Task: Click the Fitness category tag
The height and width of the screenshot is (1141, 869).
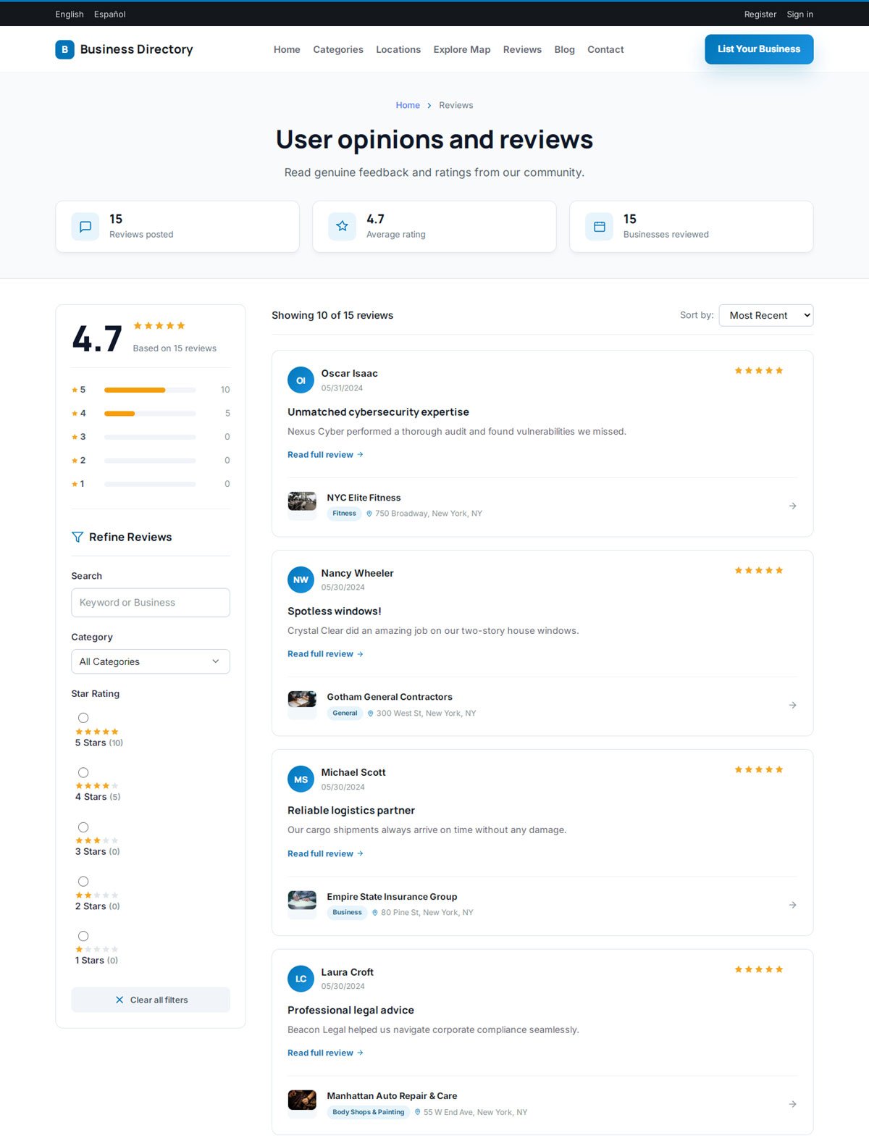Action: point(344,514)
